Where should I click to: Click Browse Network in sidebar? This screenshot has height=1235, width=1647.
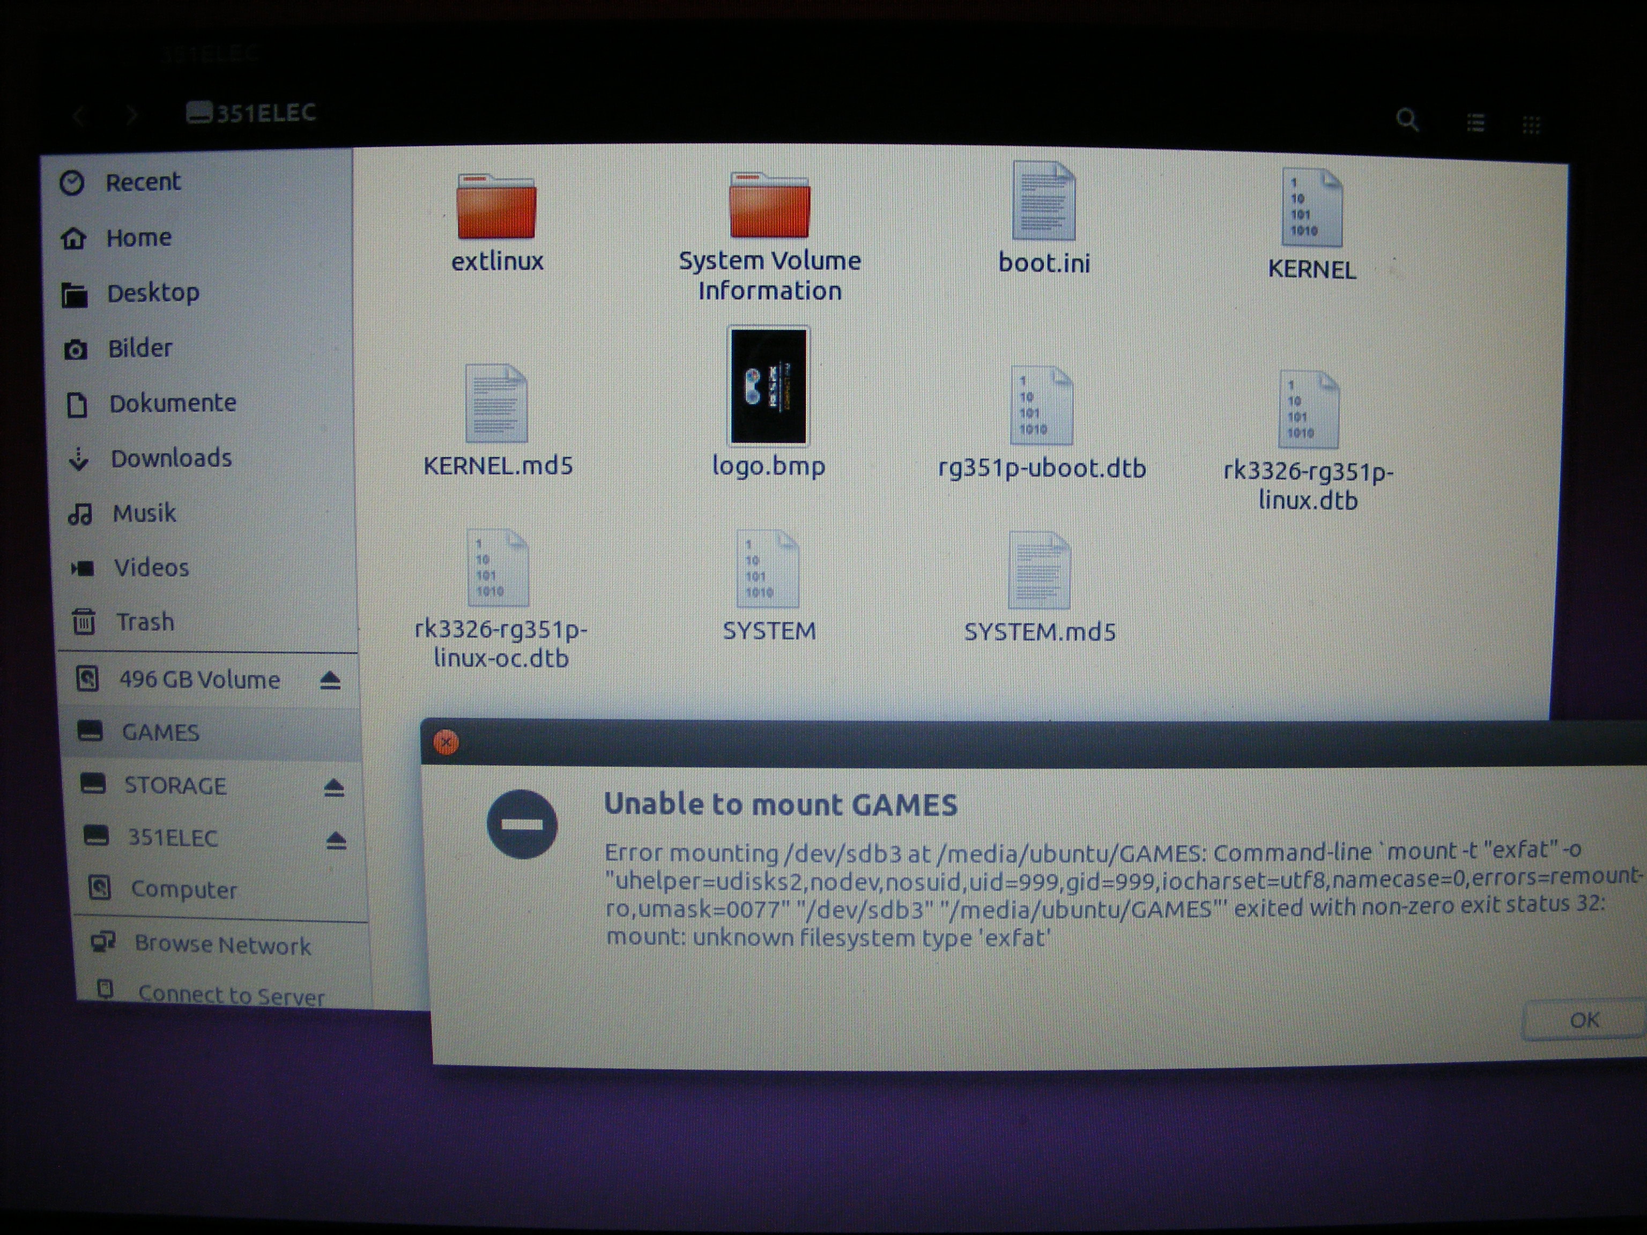coord(222,944)
